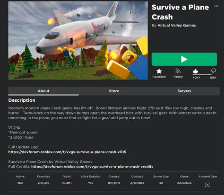Screen dimensions: 224x195
Task: Click the thumbs up like icon
Action: pyautogui.click(x=196, y=71)
